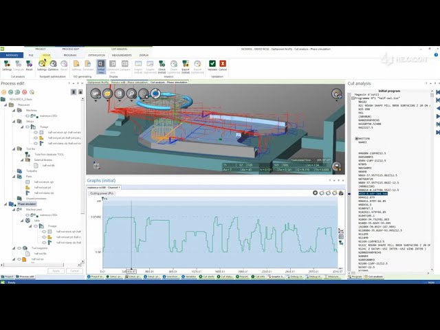Toggle eye for half-owl-clamp under Setups
440x330 pixels.
(x=36, y=144)
